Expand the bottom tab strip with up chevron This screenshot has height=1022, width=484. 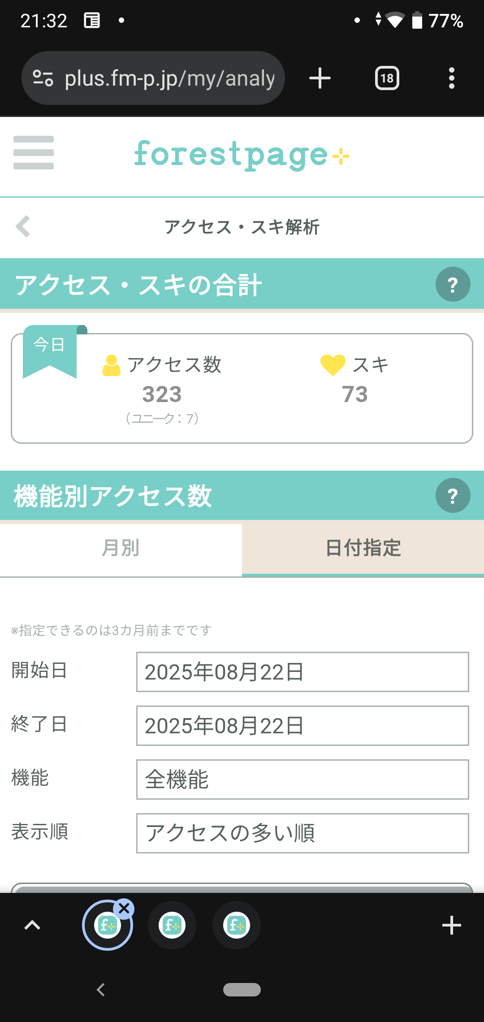click(32, 925)
